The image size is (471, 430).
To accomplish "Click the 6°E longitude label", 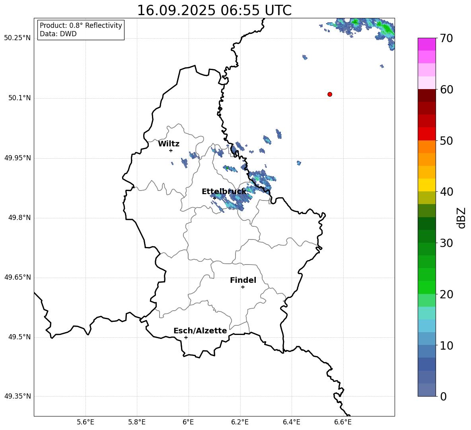I will [x=188, y=422].
